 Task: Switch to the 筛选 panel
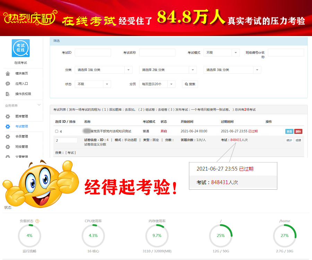tap(57, 41)
